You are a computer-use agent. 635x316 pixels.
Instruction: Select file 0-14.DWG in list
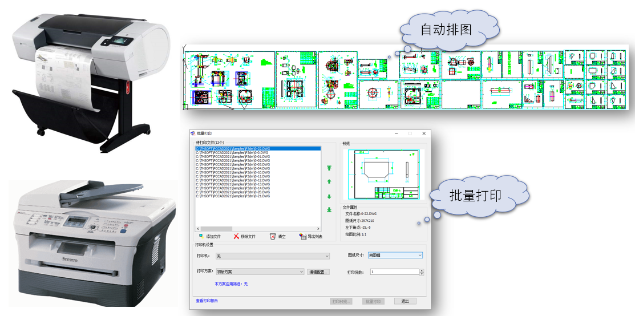(258, 188)
